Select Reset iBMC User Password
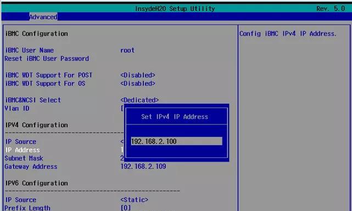The width and height of the screenshot is (352, 211). [x=47, y=59]
